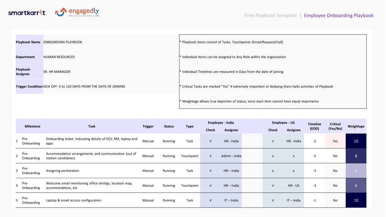This screenshot has height=217, width=386.
Task: Open the Employee Onboarding Playbook link
Action: tap(339, 15)
